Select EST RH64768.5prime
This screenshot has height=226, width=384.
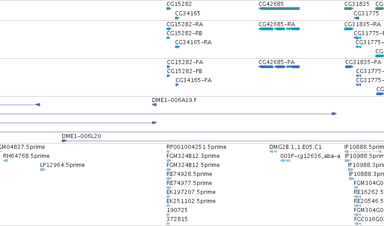[x=26, y=156]
